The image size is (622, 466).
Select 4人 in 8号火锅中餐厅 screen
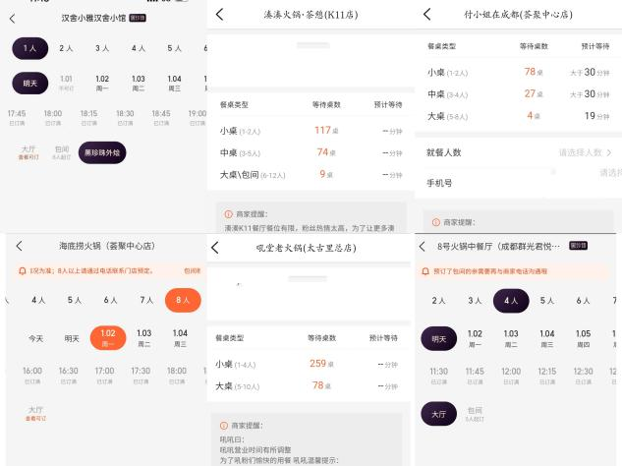[511, 301]
